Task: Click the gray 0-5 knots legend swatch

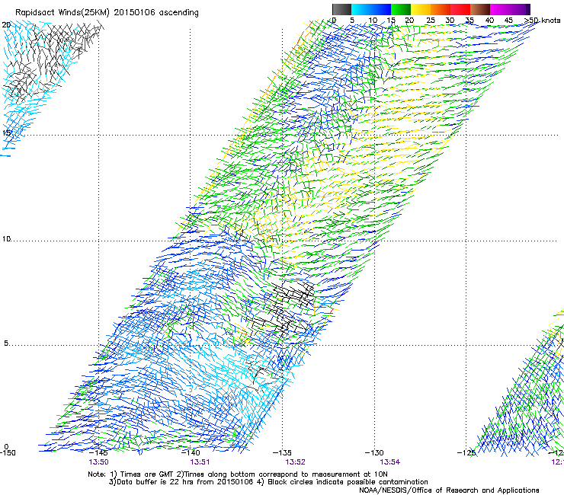Action: [x=341, y=9]
